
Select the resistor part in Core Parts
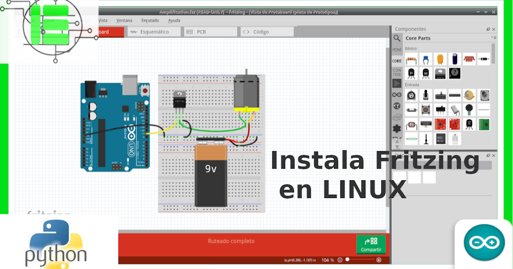[411, 59]
